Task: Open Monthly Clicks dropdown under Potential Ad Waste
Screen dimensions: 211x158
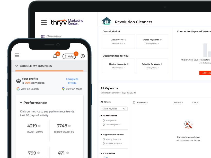Action: point(152,68)
